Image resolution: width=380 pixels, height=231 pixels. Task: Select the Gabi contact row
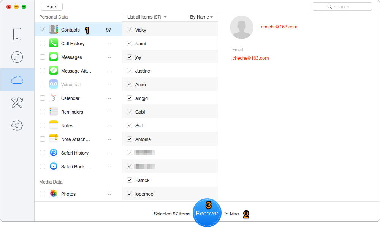pos(170,112)
